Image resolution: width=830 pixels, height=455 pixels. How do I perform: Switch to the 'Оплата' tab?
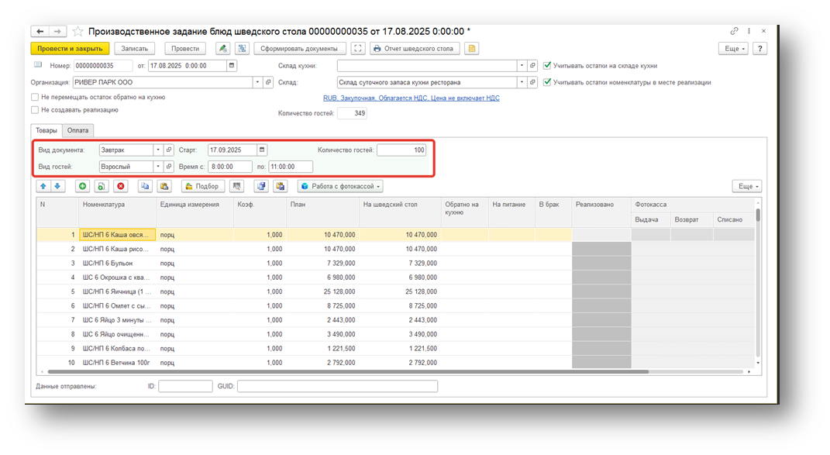77,130
